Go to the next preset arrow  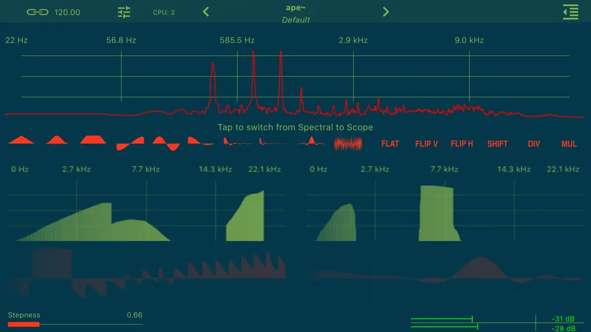point(386,12)
